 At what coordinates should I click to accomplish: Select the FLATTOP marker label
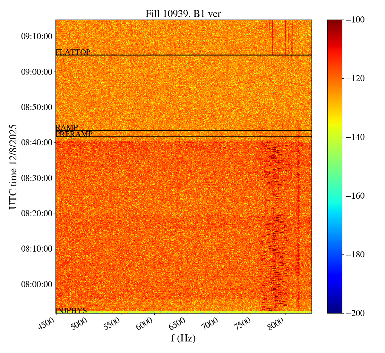(73, 52)
